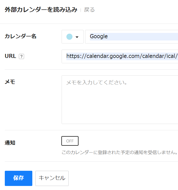Viewport: 178px width, 190px height.
Task: Click the メモを入力してください placeholder text
Action: click(97, 82)
